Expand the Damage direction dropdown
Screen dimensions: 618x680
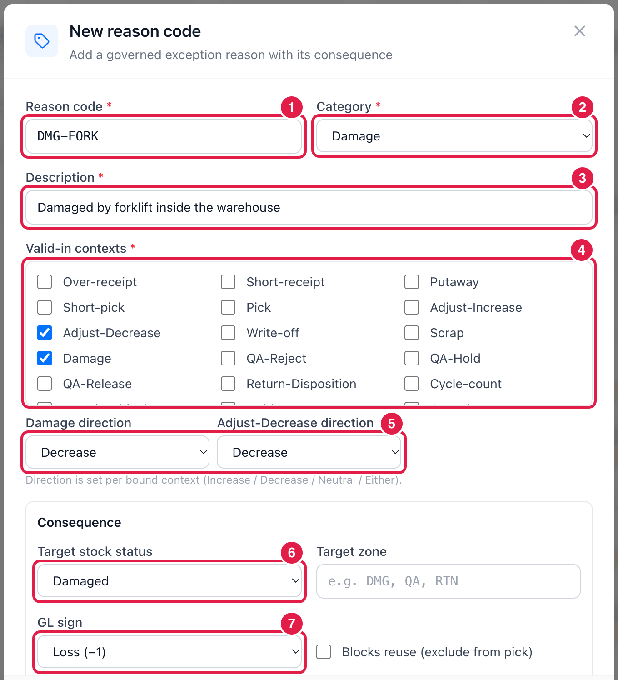tap(118, 452)
